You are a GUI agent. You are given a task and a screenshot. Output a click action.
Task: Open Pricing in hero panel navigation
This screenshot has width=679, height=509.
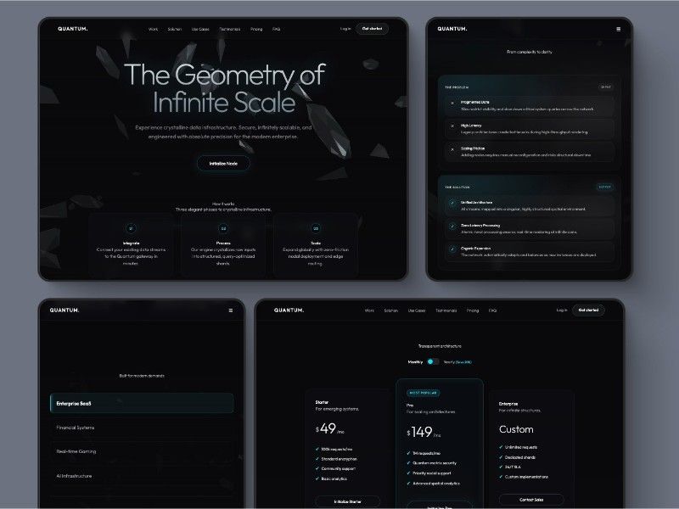[x=256, y=29]
